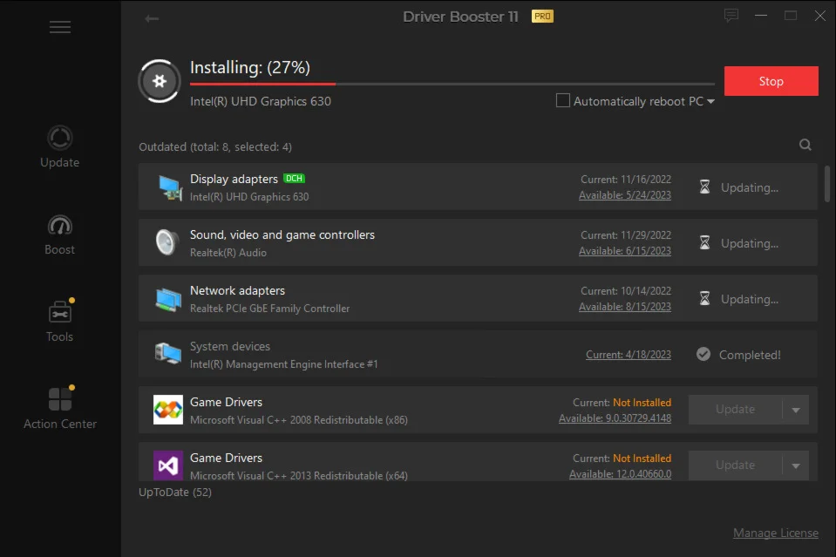Click the back arrow icon
Image resolution: width=836 pixels, height=557 pixels.
[x=152, y=18]
